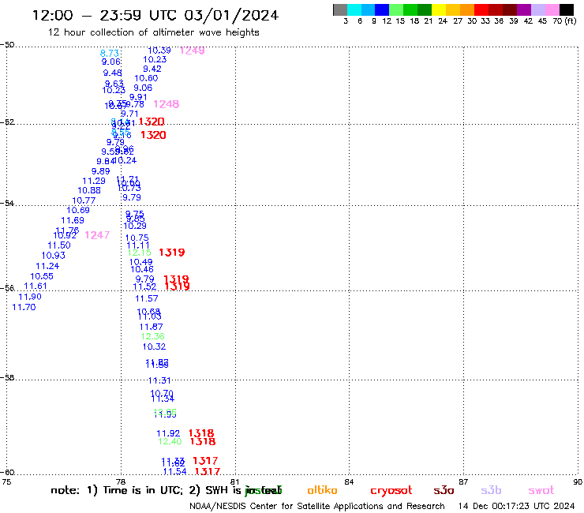584x513 pixels.
Task: Click the wave height value '10.77'
Action: pyautogui.click(x=84, y=200)
